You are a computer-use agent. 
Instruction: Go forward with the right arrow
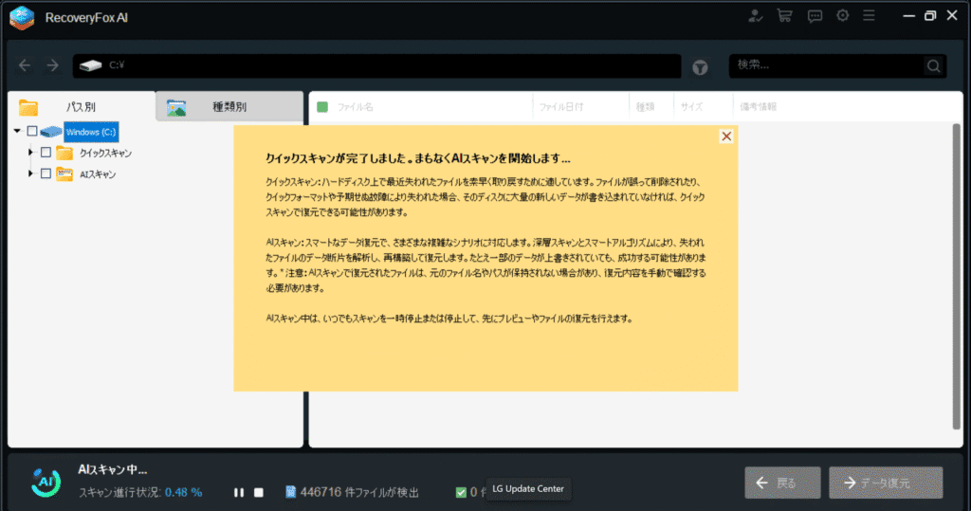click(x=53, y=65)
